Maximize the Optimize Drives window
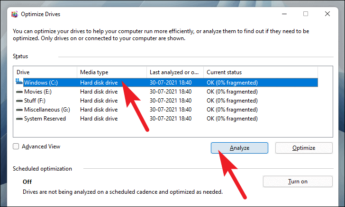The image size is (345, 207). pyautogui.click(x=306, y=14)
